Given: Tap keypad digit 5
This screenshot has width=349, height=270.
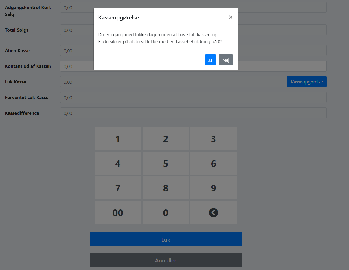Looking at the screenshot, I should coord(166,163).
